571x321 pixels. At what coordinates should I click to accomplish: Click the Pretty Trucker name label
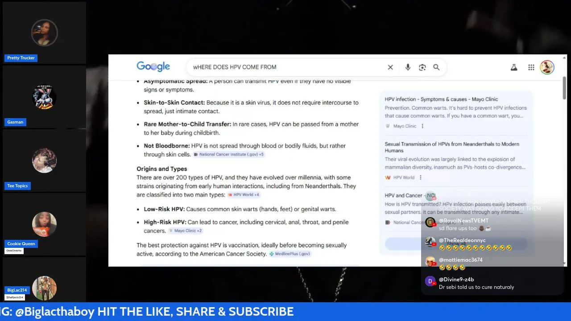(21, 58)
